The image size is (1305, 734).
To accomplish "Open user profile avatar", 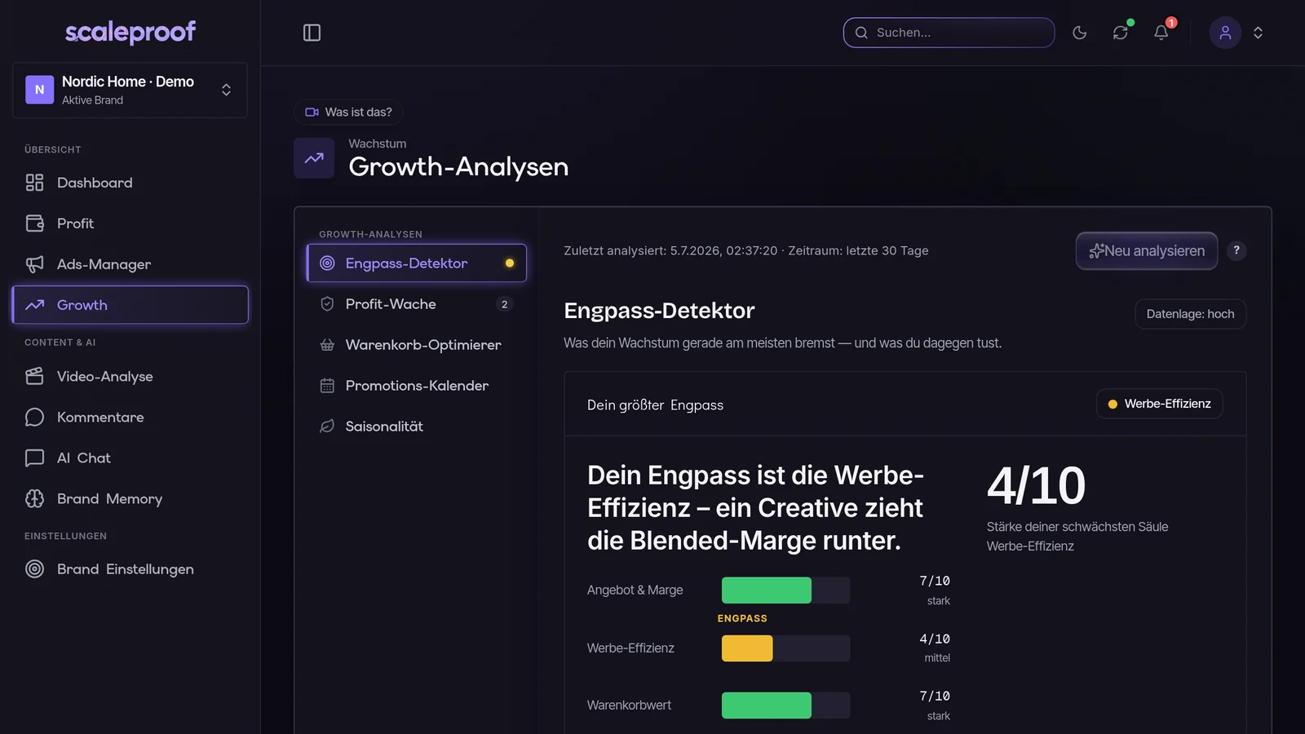I will click(x=1224, y=33).
